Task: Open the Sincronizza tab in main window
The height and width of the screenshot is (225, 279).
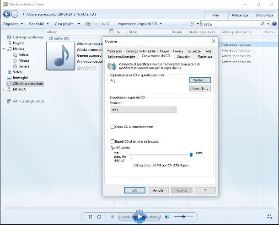Action: coord(264,15)
